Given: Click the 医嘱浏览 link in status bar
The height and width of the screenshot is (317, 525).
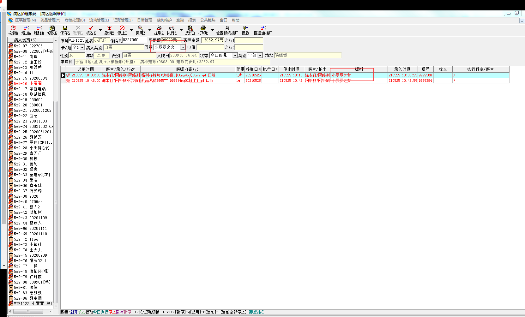Looking at the screenshot, I should click(256, 312).
